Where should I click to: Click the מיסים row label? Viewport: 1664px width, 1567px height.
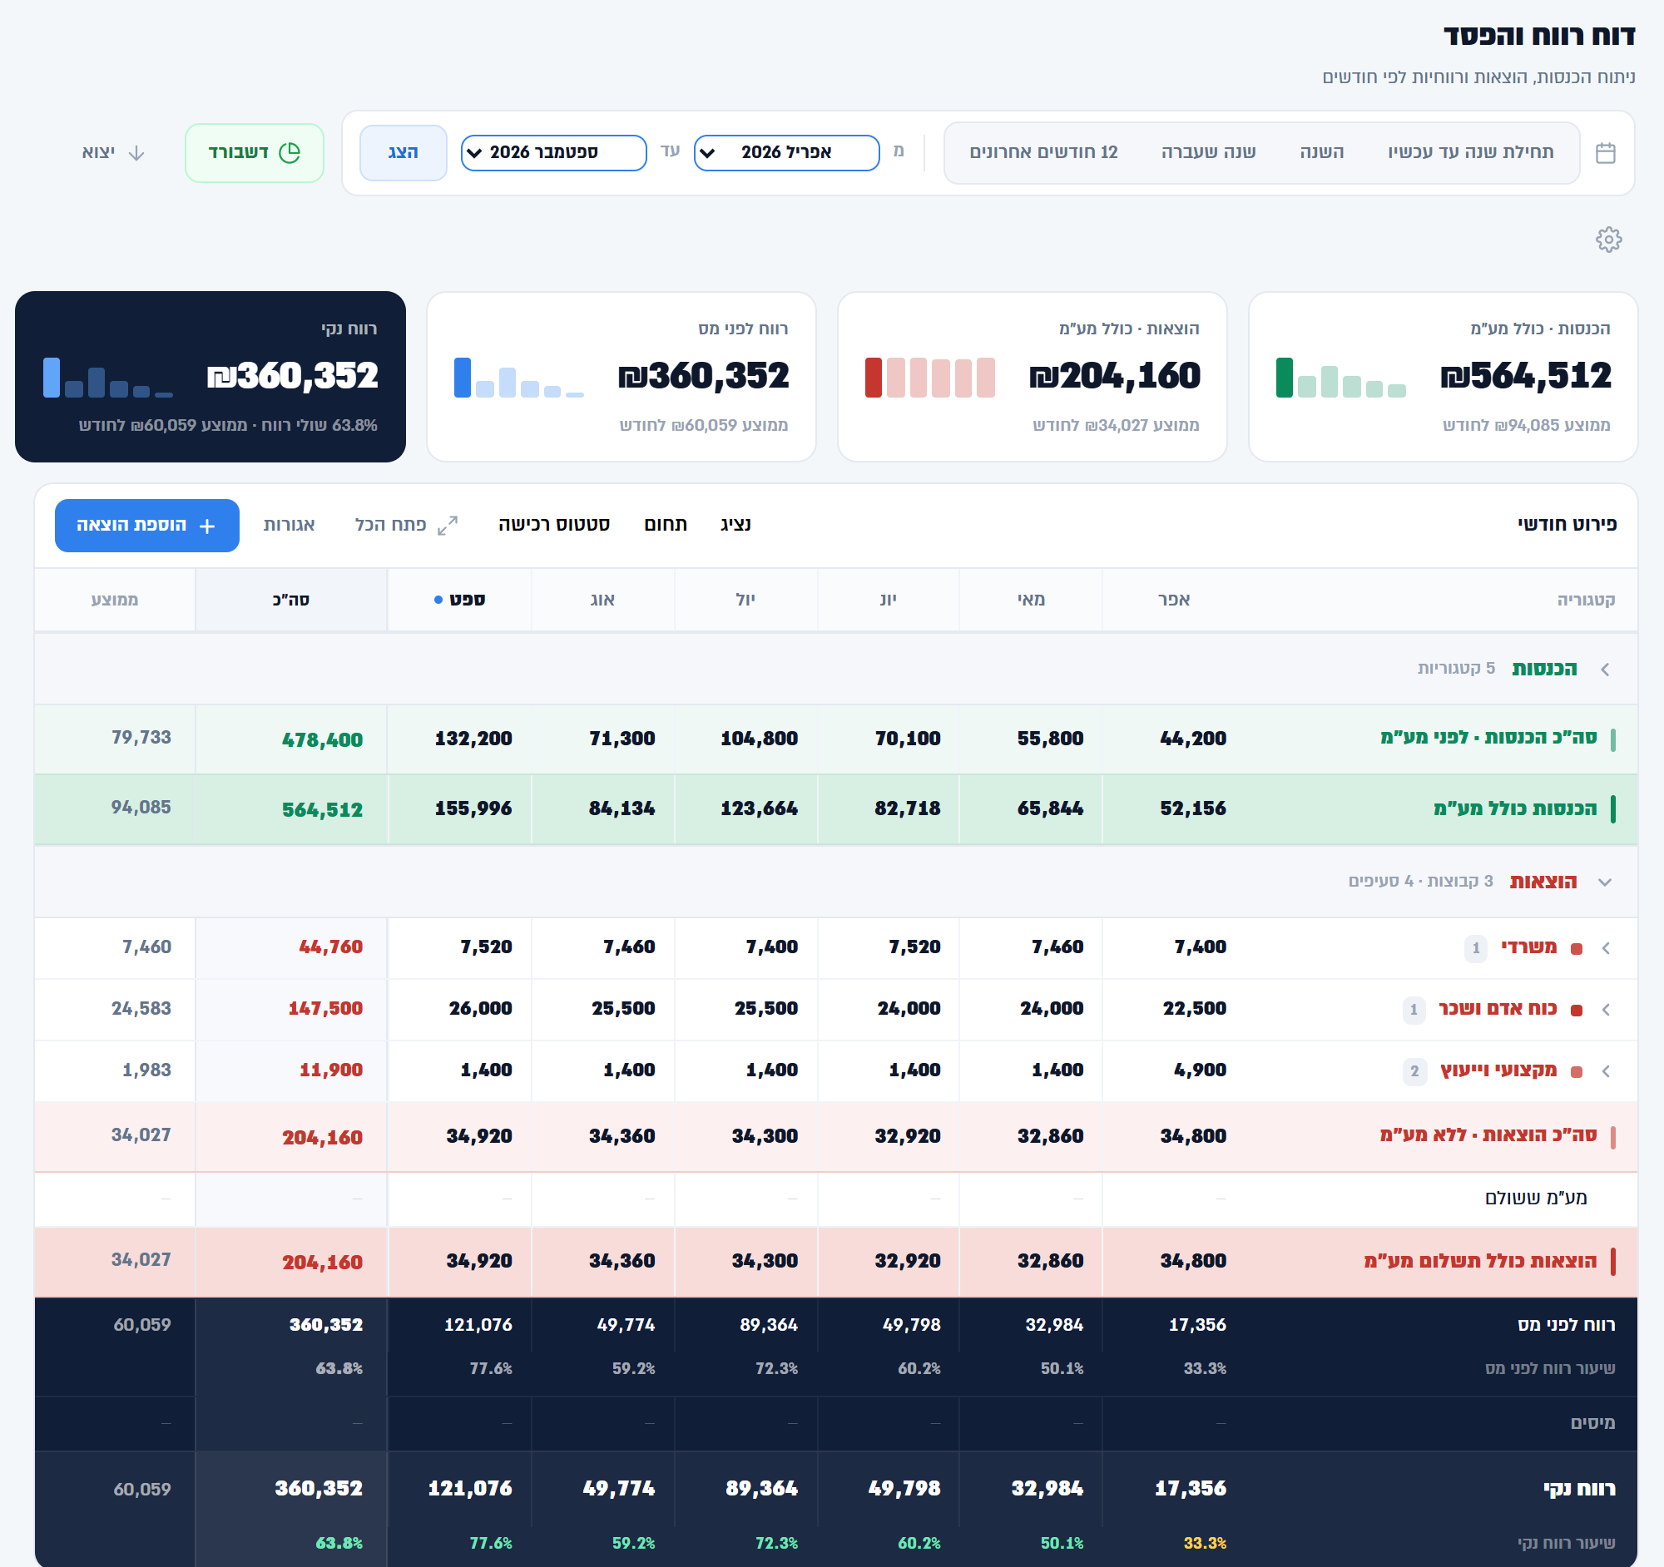pos(1592,1423)
